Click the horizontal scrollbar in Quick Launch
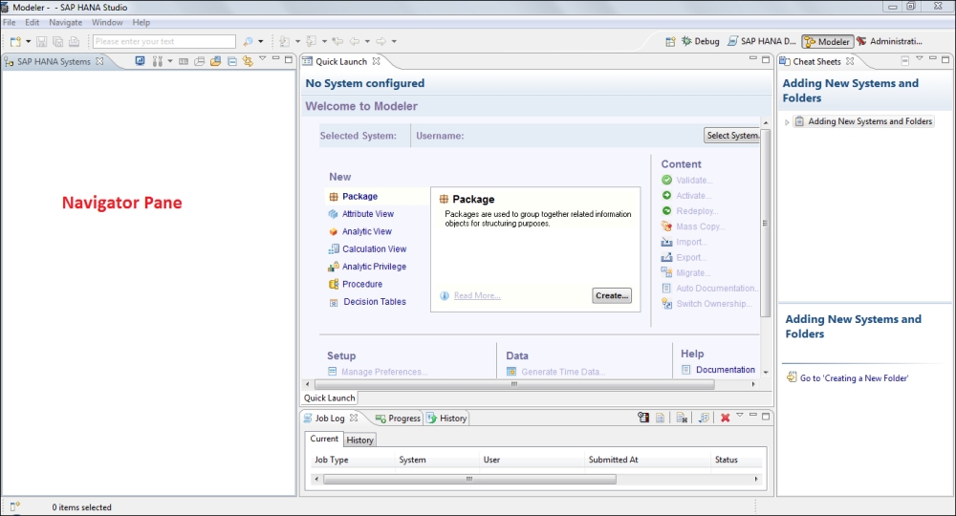The width and height of the screenshot is (956, 516). click(x=514, y=384)
